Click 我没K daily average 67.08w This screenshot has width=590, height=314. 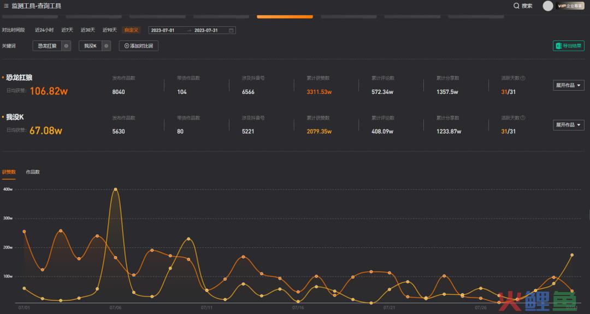pyautogui.click(x=46, y=131)
